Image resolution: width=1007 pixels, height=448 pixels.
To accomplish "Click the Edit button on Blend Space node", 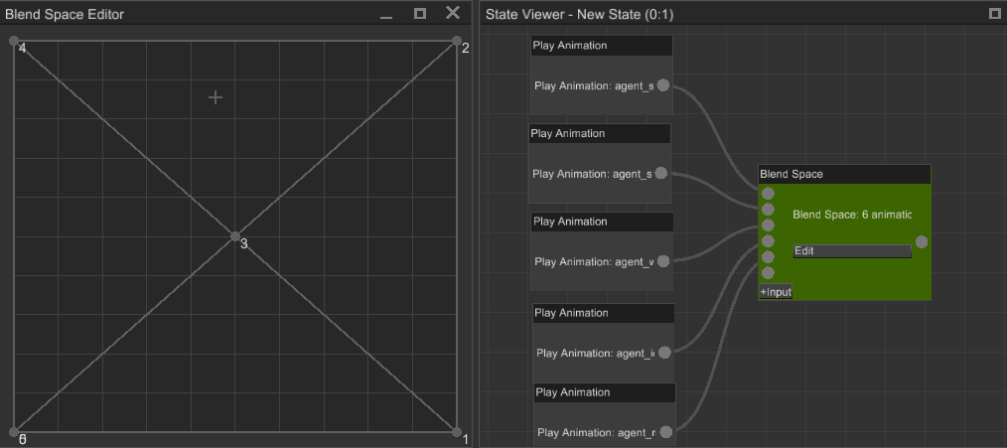I will 852,251.
